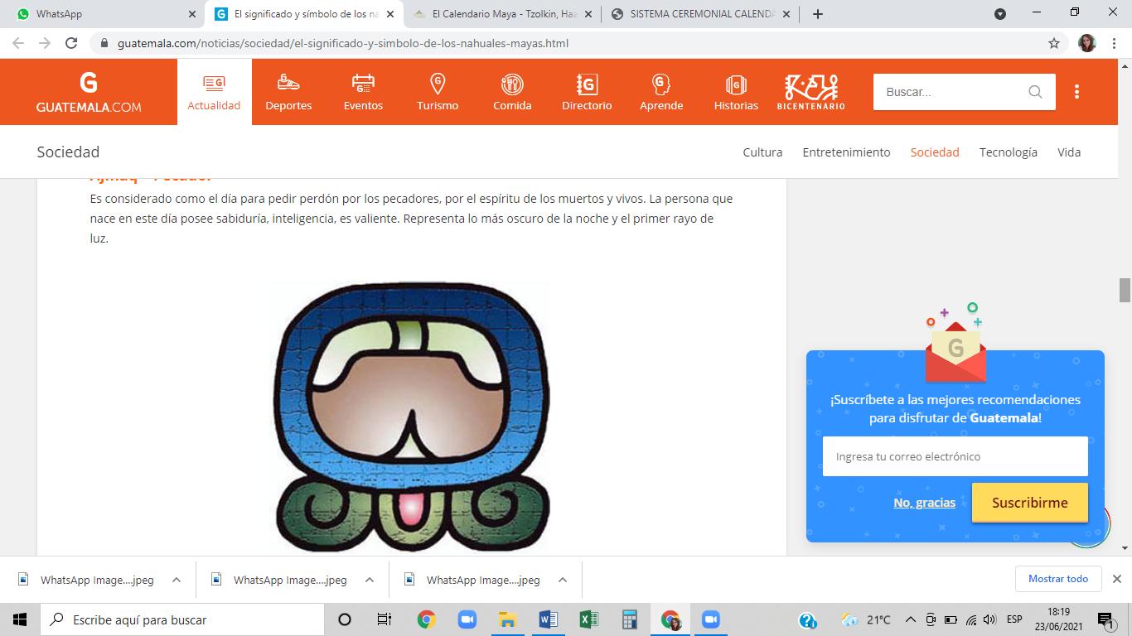Viewport: 1132px width, 636px height.
Task: Open the Cortana circle on taskbar
Action: pos(345,619)
